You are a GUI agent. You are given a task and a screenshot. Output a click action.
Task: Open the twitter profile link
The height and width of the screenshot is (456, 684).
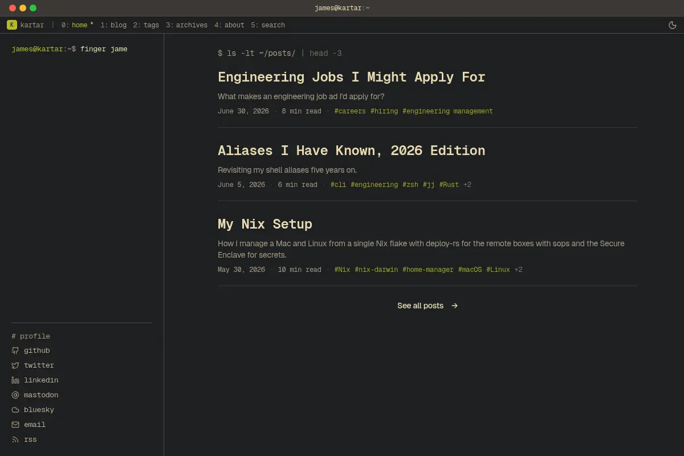click(39, 365)
